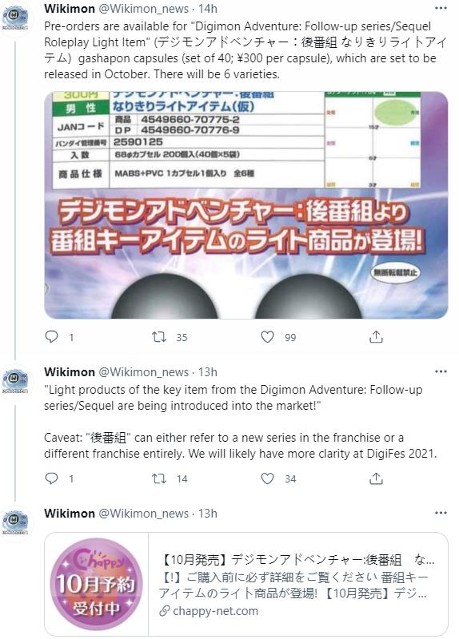Open more options on second tweet

pyautogui.click(x=441, y=371)
